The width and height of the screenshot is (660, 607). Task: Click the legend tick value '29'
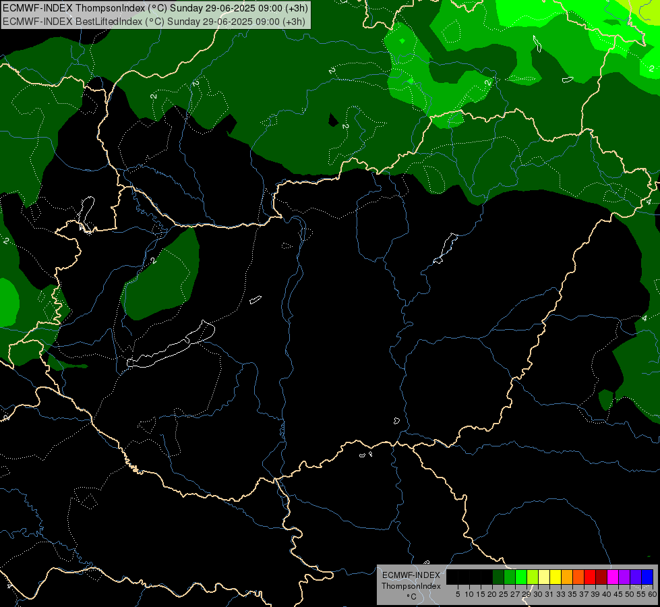click(x=527, y=594)
